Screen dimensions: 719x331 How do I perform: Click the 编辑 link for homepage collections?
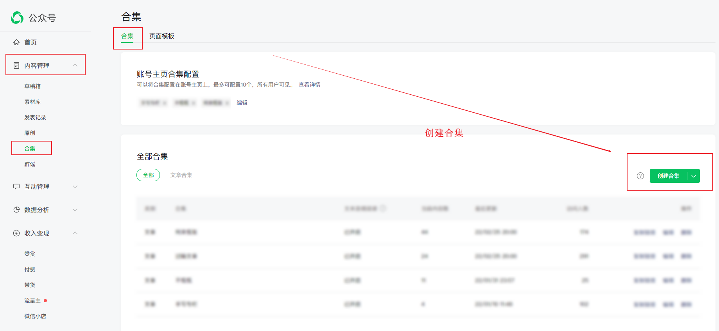[242, 103]
